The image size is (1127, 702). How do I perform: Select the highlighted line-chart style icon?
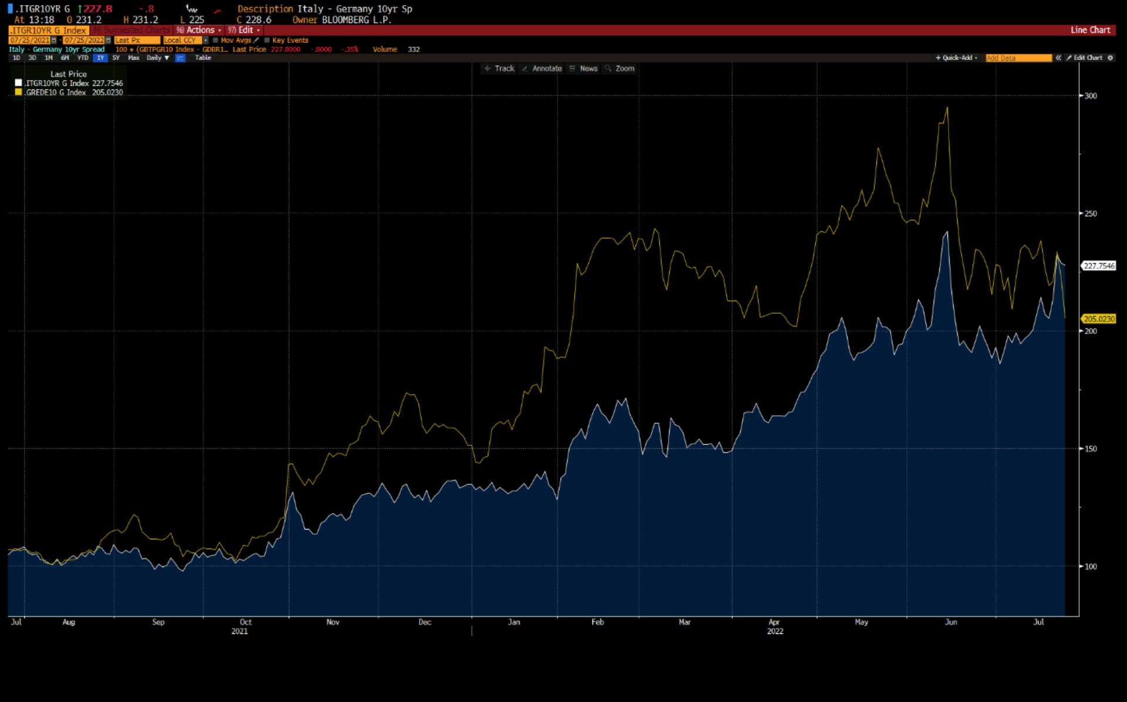click(x=180, y=58)
